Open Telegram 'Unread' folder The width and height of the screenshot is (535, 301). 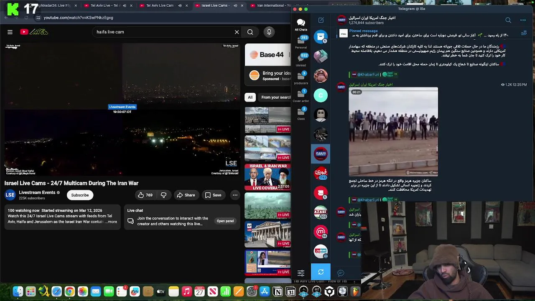coord(301,60)
